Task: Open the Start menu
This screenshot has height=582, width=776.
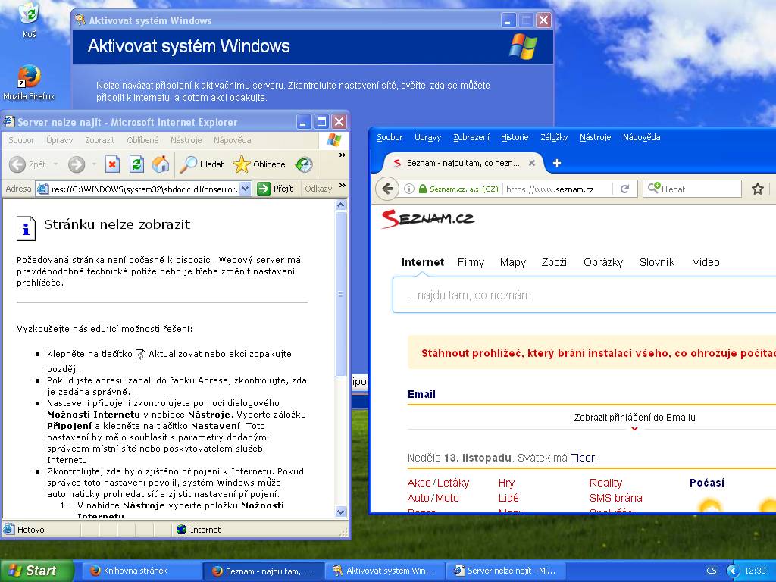Action: click(x=36, y=571)
